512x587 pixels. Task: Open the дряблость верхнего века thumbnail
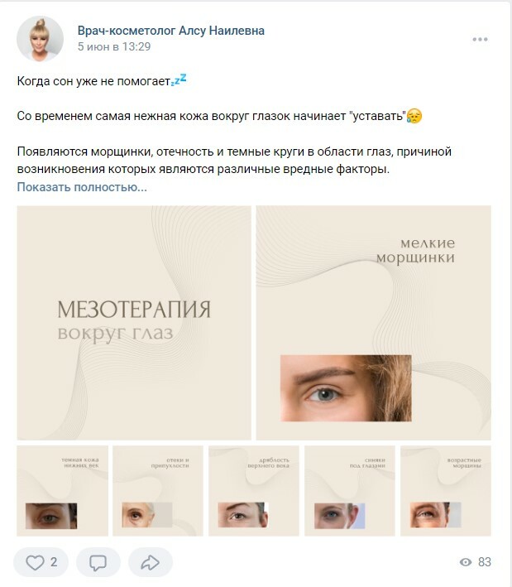[x=254, y=491]
